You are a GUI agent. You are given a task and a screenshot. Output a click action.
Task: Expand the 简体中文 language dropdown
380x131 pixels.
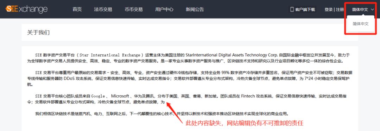click(360, 10)
